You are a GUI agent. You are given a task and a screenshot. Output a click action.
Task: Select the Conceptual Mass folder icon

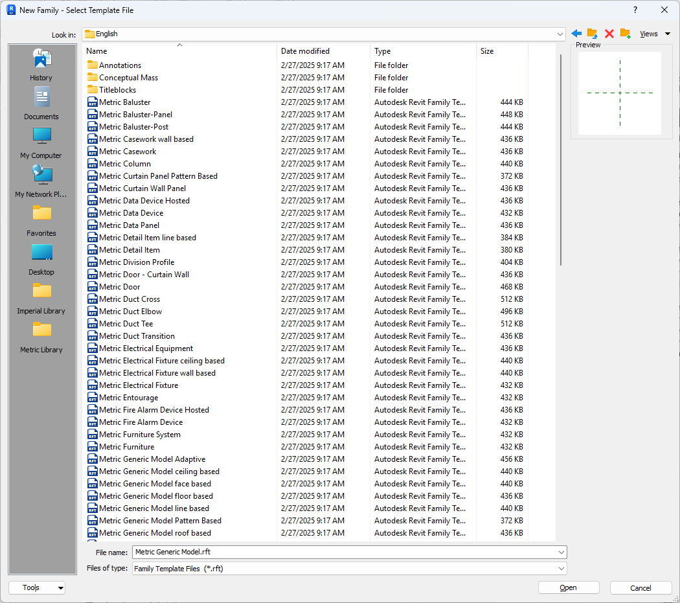tap(93, 77)
